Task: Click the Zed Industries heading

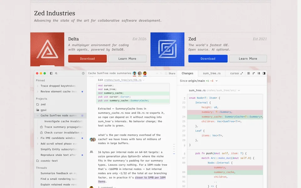Action: tap(55, 13)
